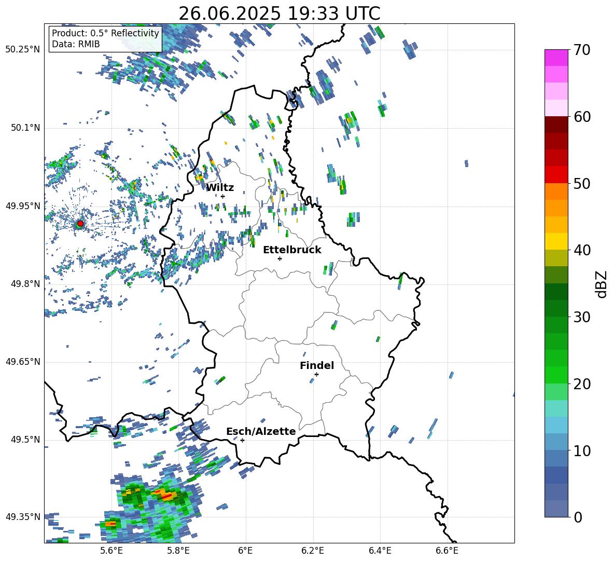Click the yellow colorbar swatch above 40
The width and height of the screenshot is (614, 561).
[x=556, y=241]
